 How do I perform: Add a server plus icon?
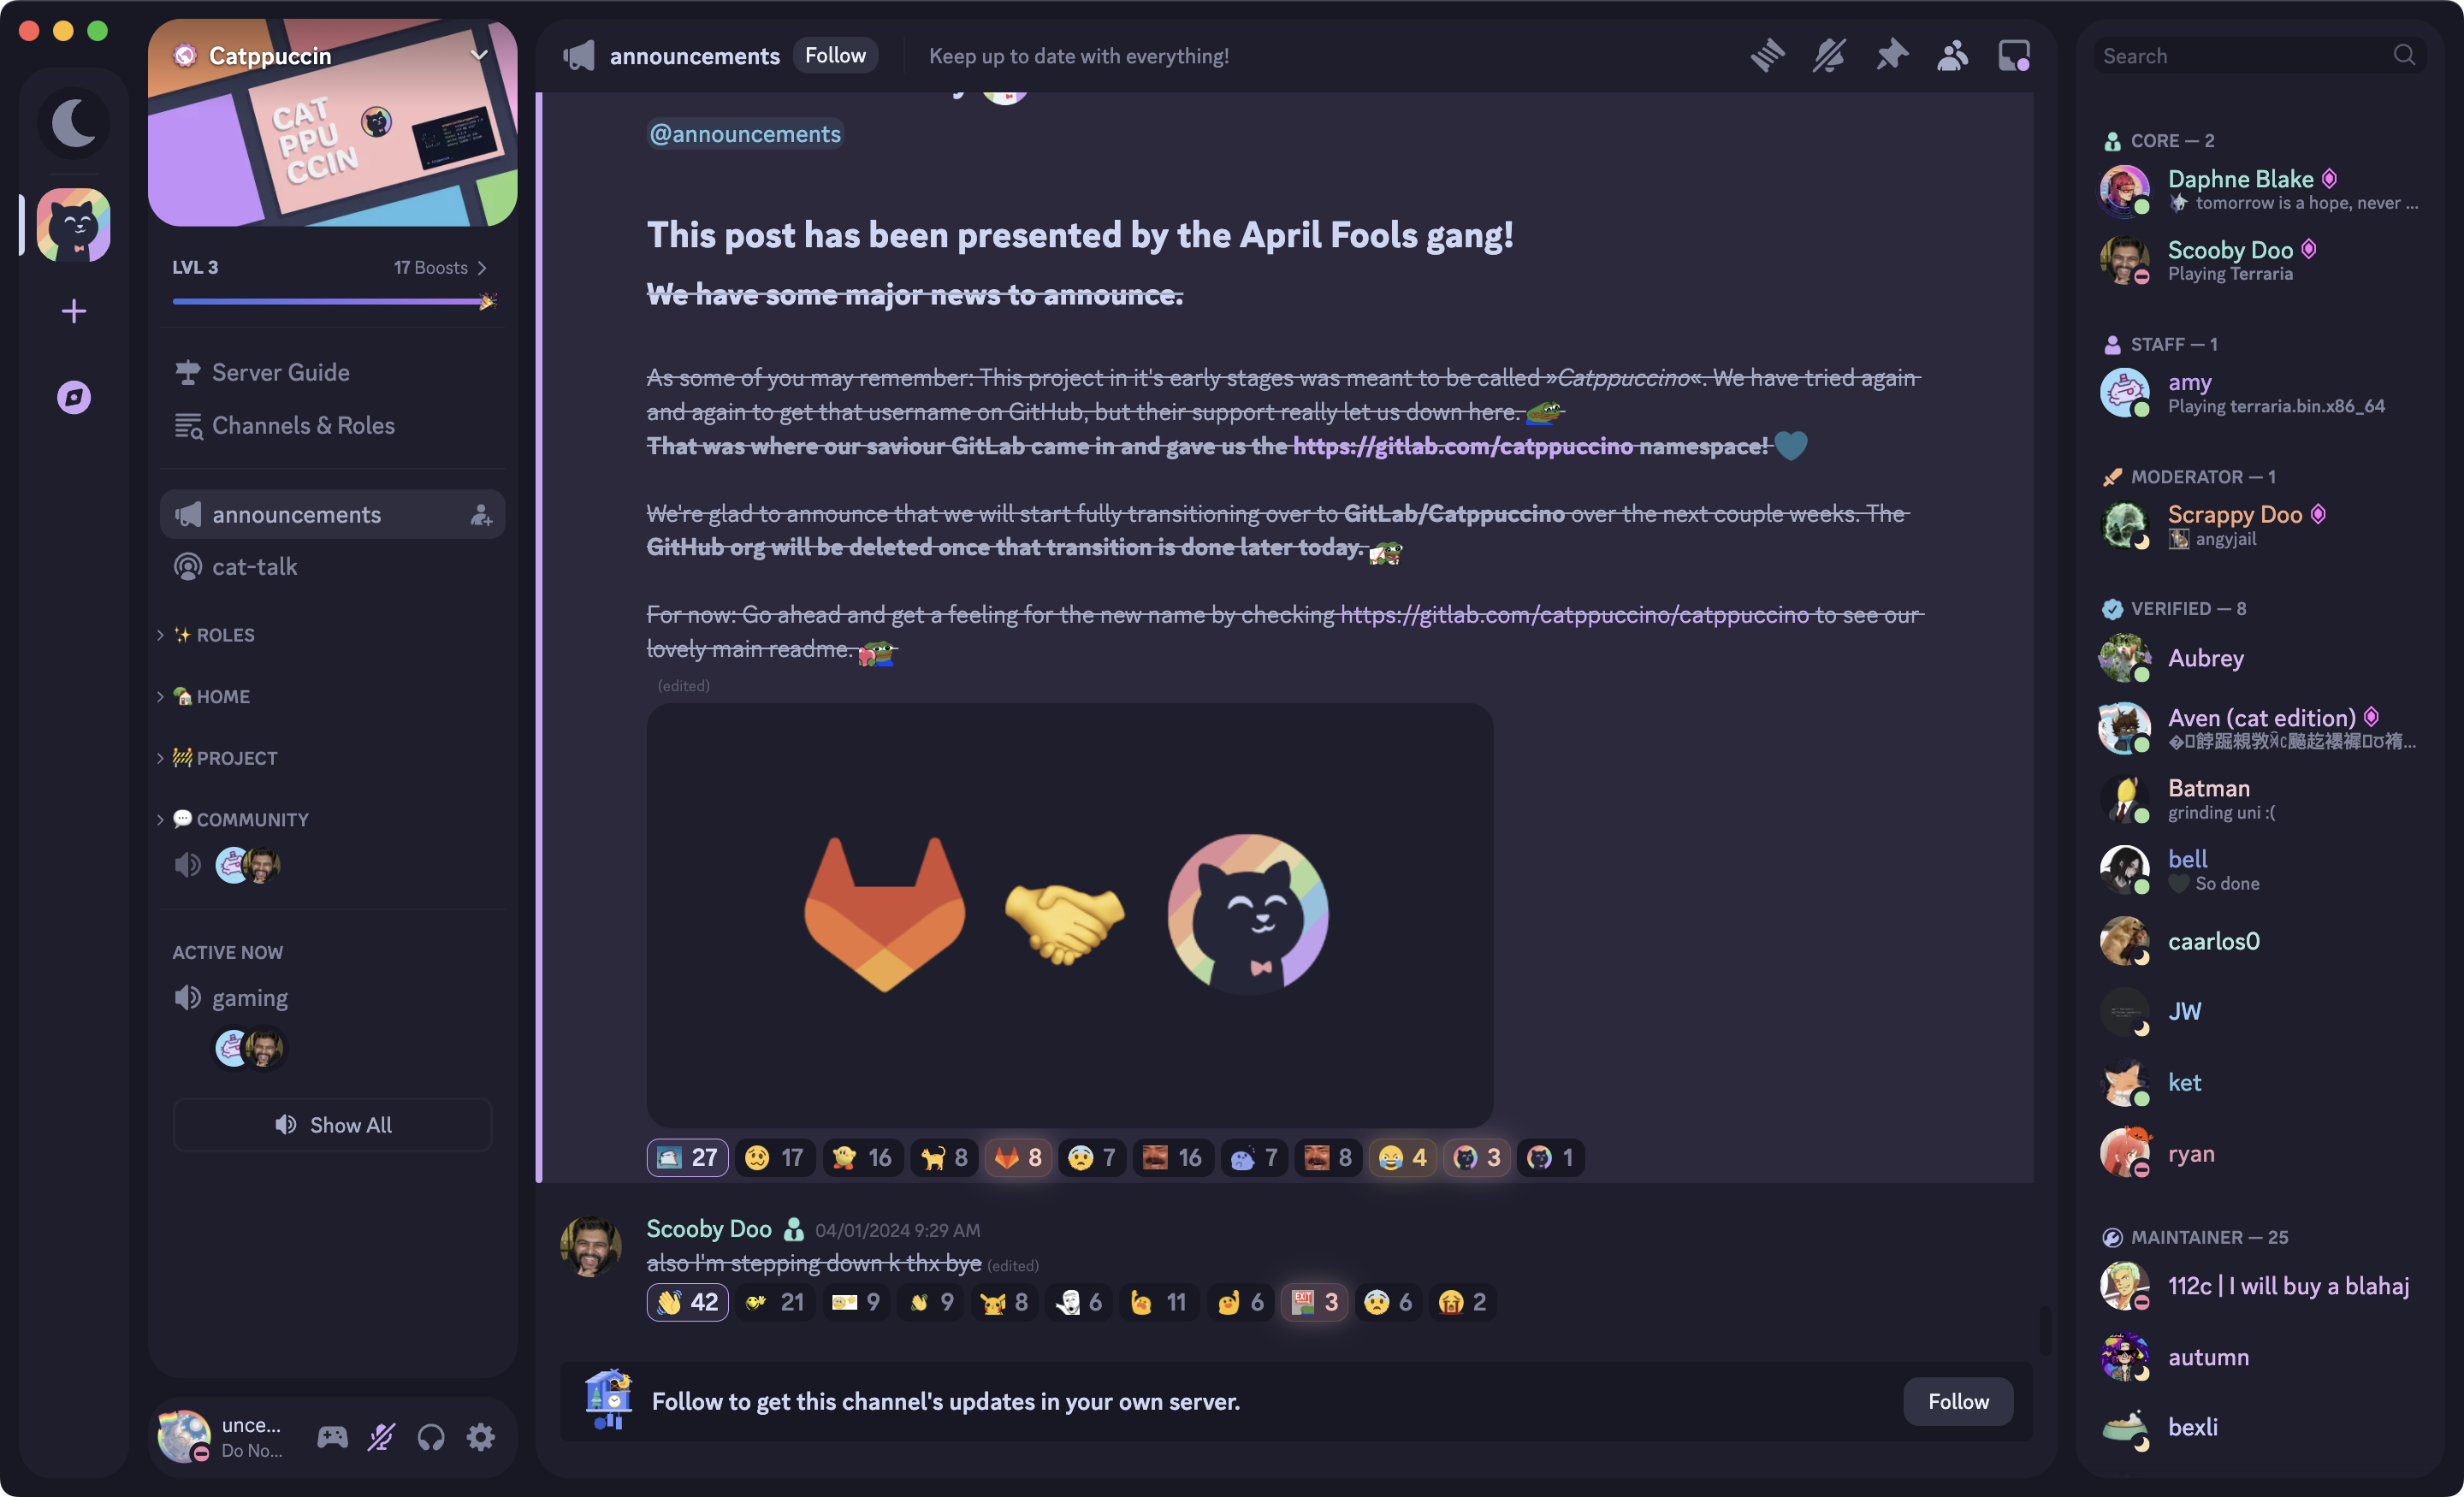click(74, 311)
